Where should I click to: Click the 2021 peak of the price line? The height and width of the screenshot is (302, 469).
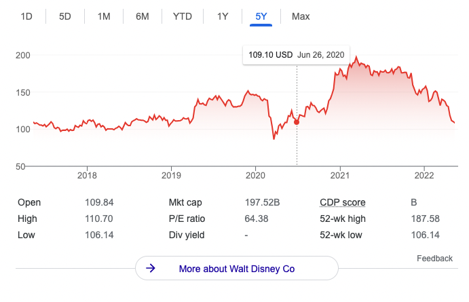click(x=357, y=58)
